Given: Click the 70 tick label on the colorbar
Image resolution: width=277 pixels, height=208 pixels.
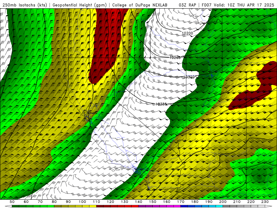Looking at the screenshot, I should click(x=40, y=202).
